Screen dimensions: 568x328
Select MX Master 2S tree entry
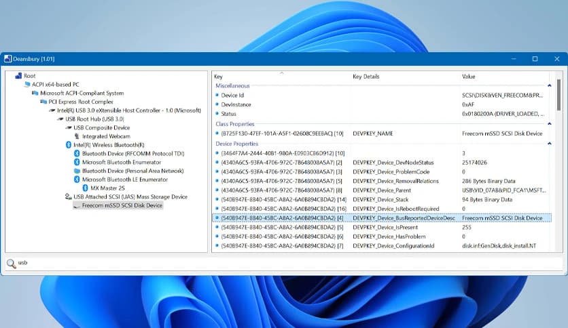pyautogui.click(x=107, y=188)
